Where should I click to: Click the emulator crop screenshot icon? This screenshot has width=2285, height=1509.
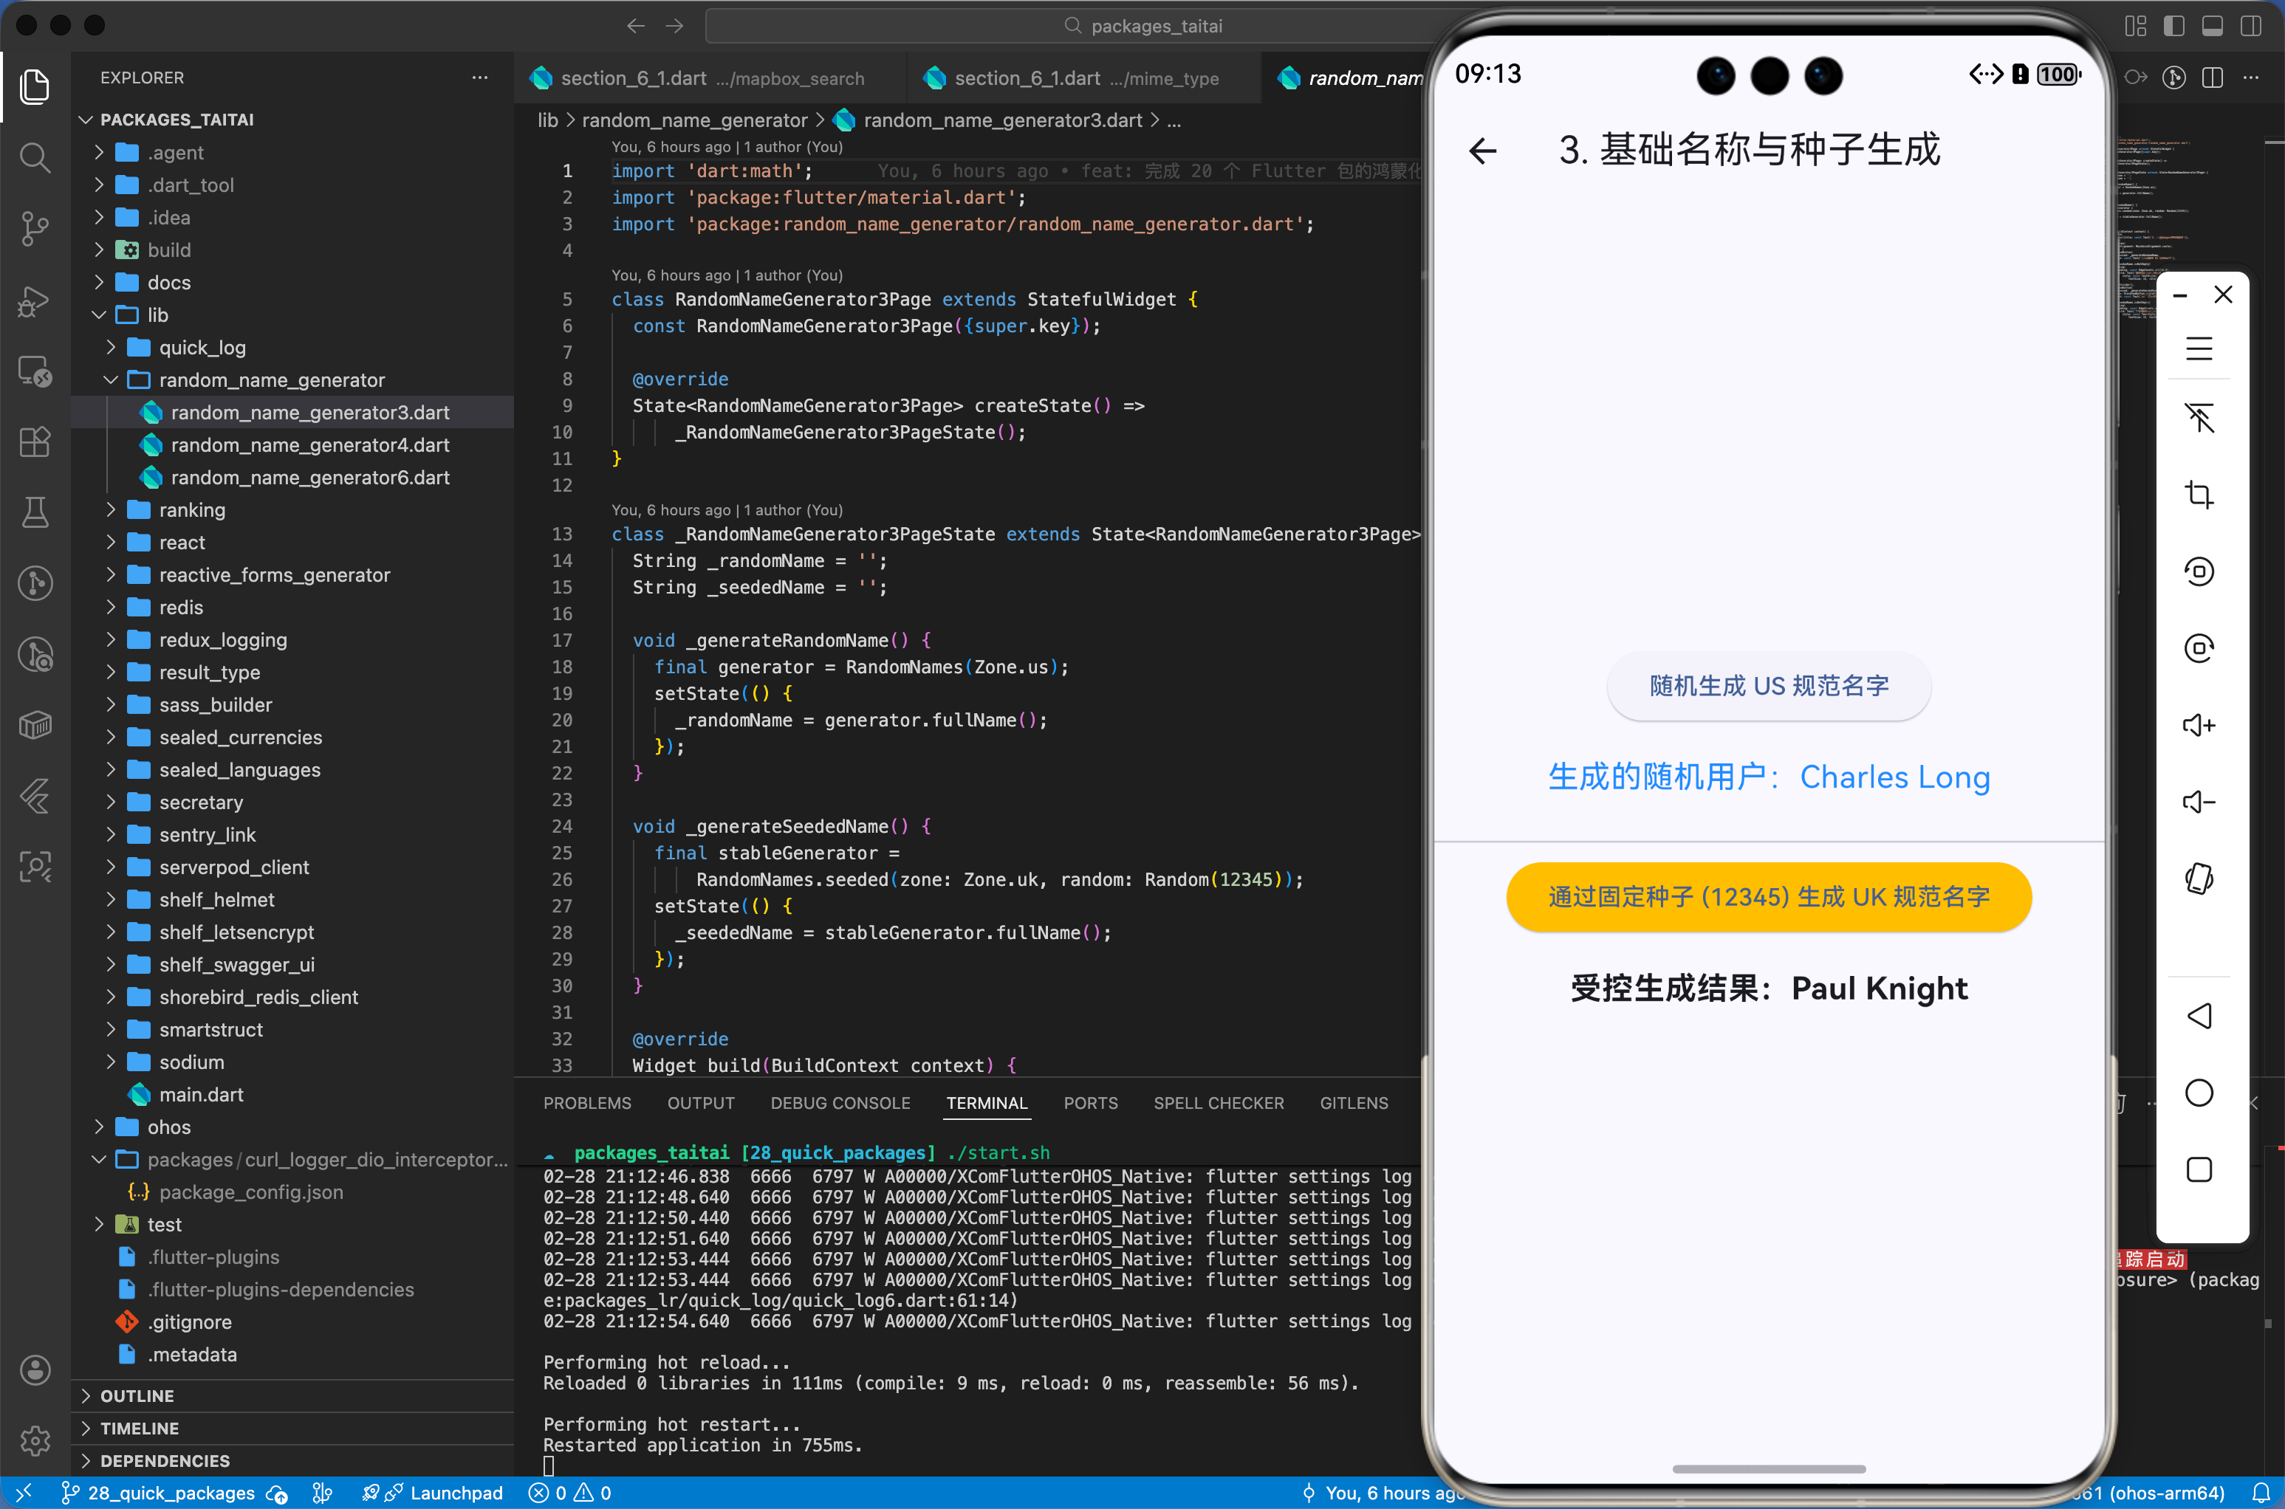2199,495
